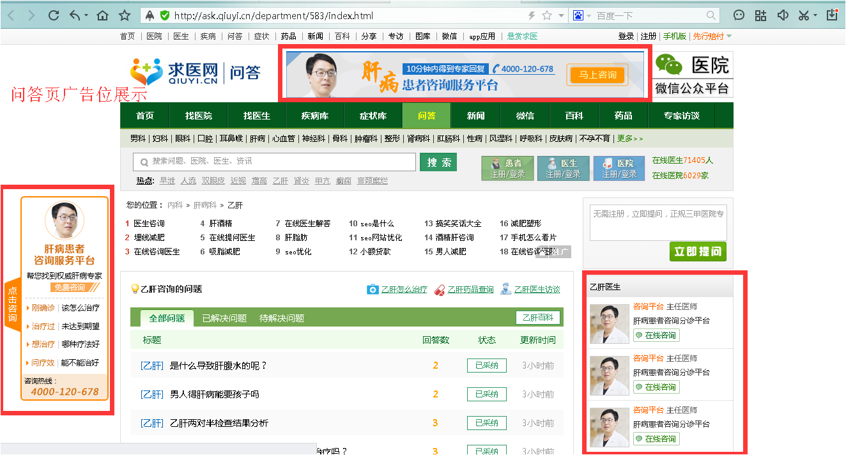Click the 求医网 site logo
Screen dimensions: 846x455
(x=174, y=72)
